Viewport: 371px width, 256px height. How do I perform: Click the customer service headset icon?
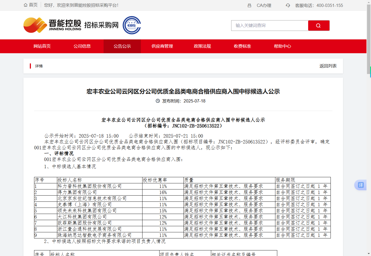(x=288, y=5)
